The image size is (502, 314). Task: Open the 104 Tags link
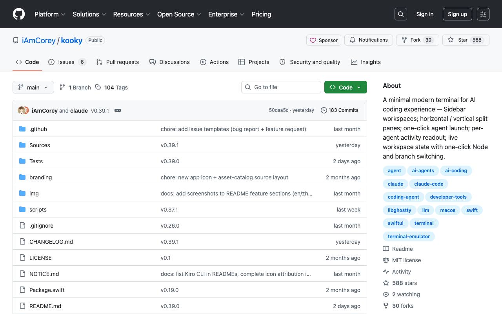(x=112, y=87)
